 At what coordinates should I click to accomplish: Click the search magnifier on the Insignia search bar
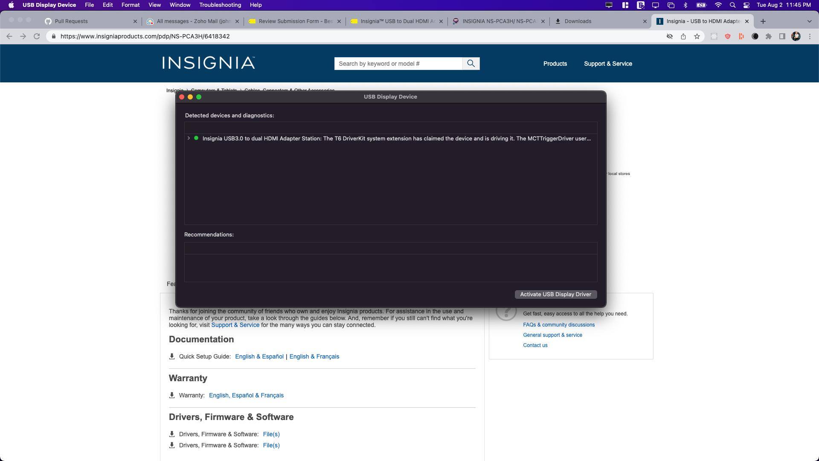coord(471,63)
